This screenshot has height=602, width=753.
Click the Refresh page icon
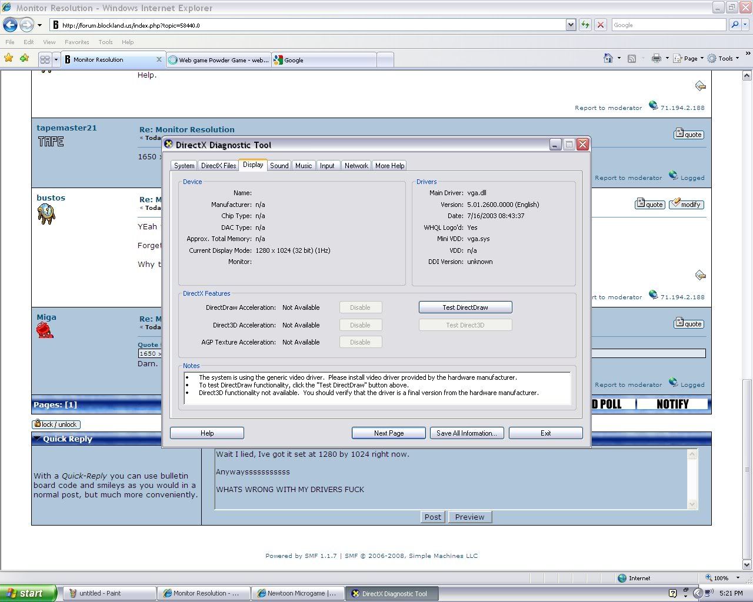[585, 25]
